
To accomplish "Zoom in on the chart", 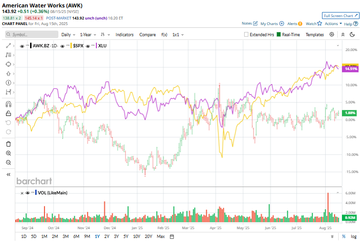I will tap(8, 153).
